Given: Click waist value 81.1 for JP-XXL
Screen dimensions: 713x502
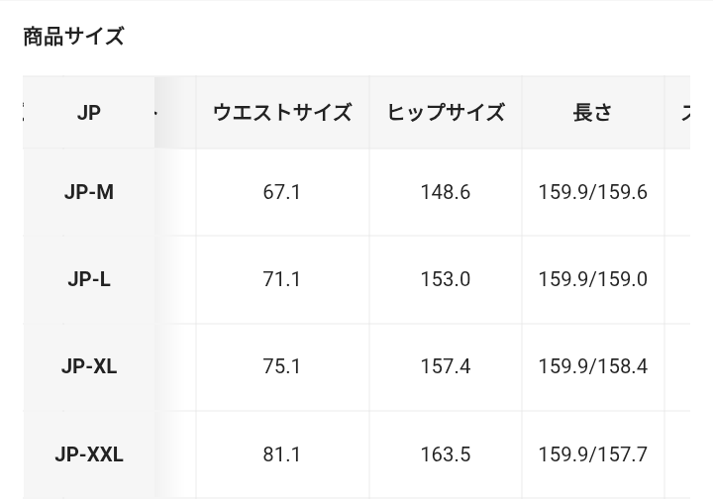Looking at the screenshot, I should point(282,454).
